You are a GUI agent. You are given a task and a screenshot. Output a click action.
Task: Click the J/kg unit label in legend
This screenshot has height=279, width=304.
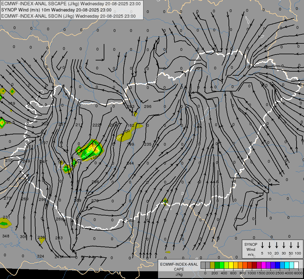(x=179, y=274)
